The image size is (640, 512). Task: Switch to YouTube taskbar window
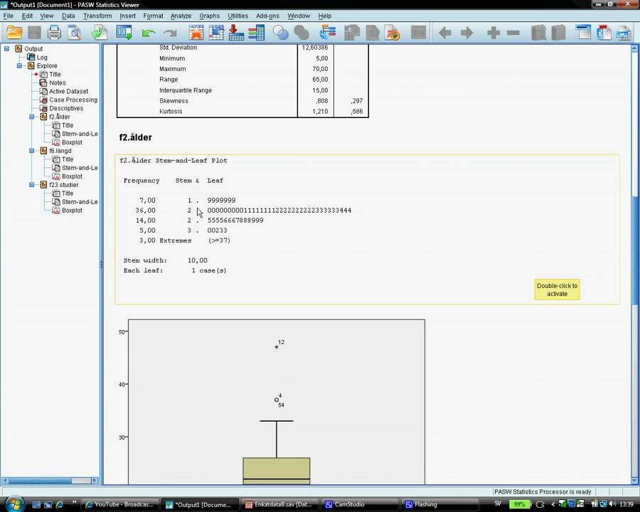(x=119, y=504)
